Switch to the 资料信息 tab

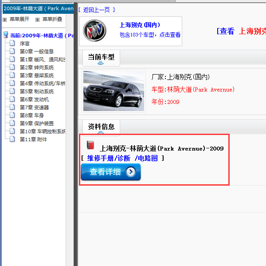101,127
